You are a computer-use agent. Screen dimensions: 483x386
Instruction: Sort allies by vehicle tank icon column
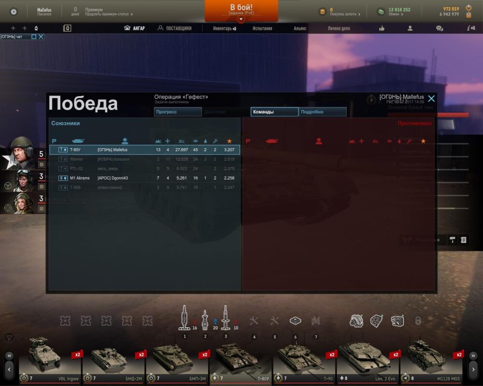pyautogui.click(x=78, y=141)
